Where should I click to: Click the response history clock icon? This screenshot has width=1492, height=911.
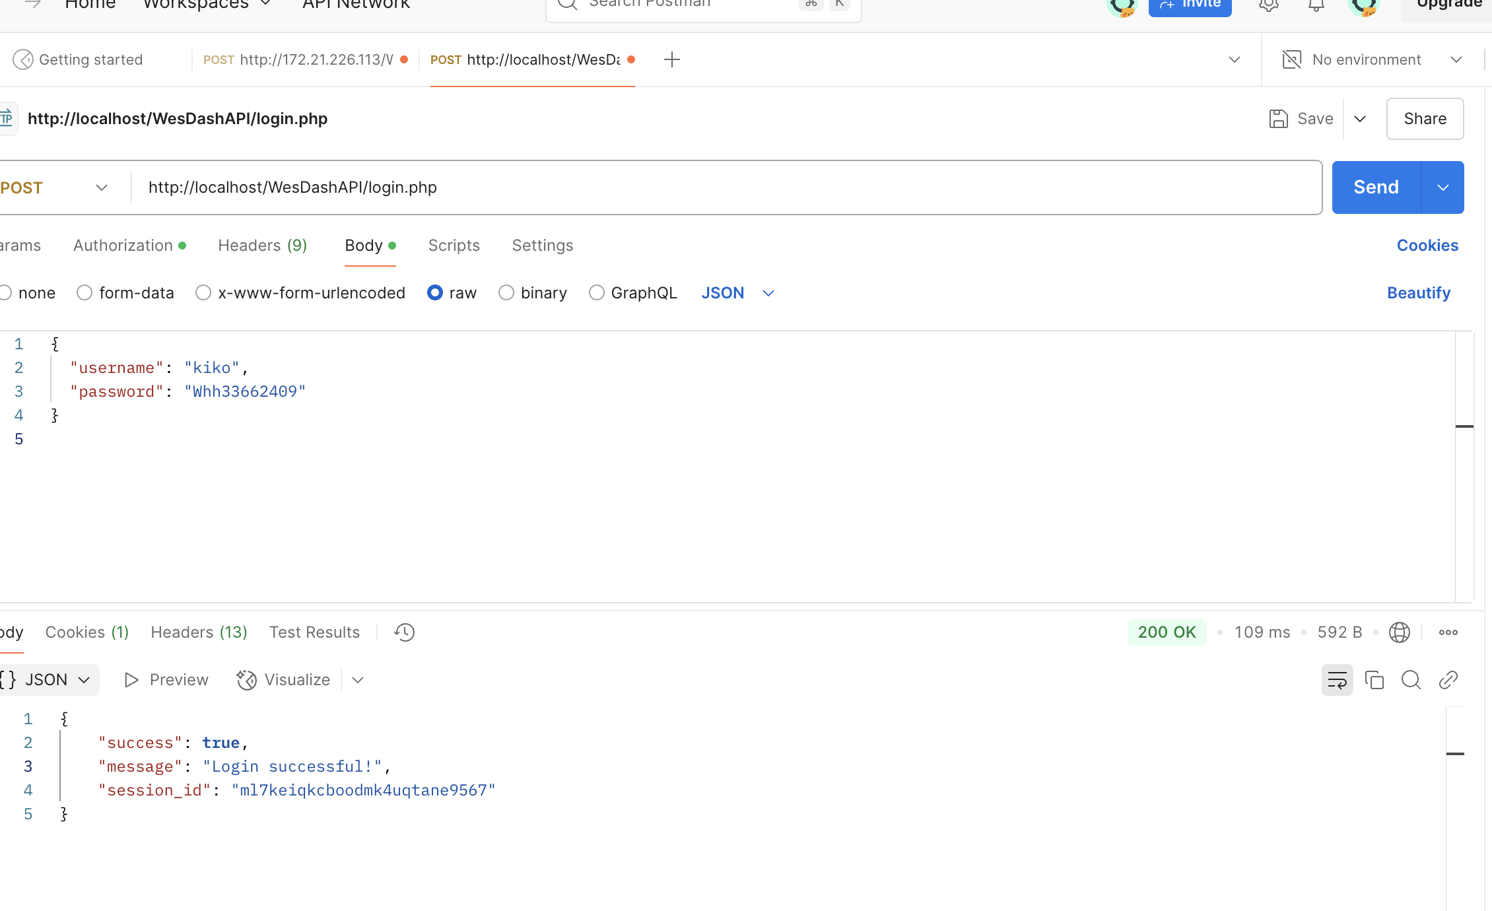[403, 632]
